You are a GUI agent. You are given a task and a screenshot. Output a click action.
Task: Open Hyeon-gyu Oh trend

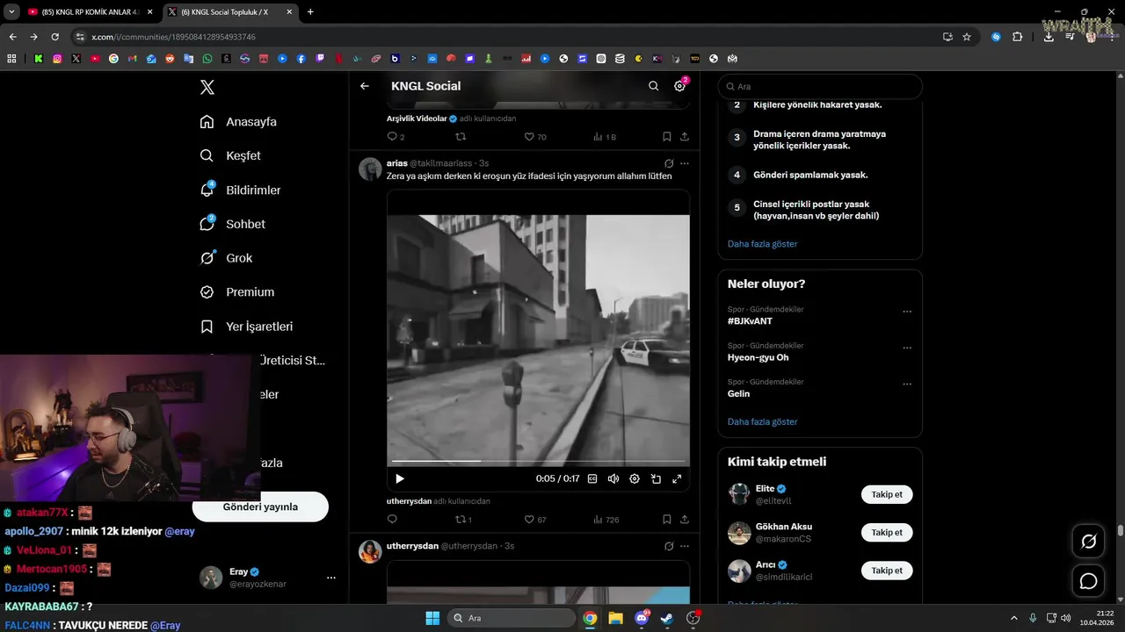pyautogui.click(x=758, y=357)
